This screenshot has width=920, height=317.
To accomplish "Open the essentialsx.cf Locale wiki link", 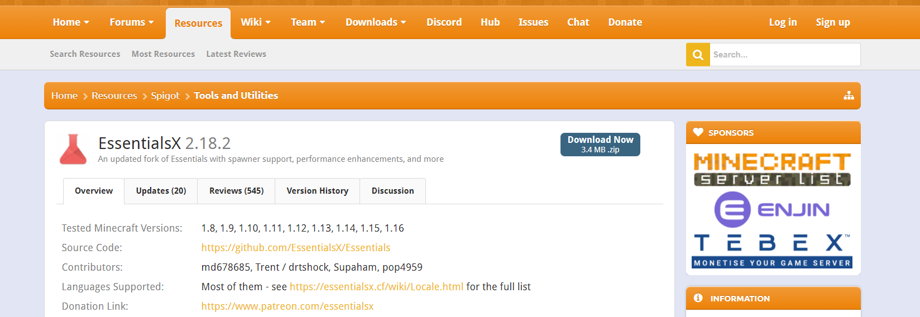I will coord(376,287).
